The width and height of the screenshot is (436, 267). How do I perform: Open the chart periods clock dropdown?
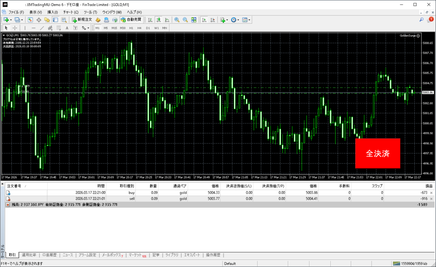[238, 20]
